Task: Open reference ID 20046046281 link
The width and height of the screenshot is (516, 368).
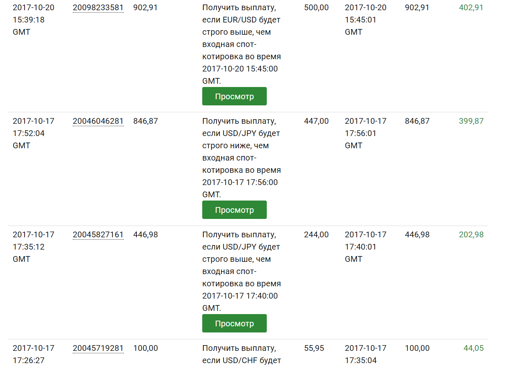Action: click(98, 121)
